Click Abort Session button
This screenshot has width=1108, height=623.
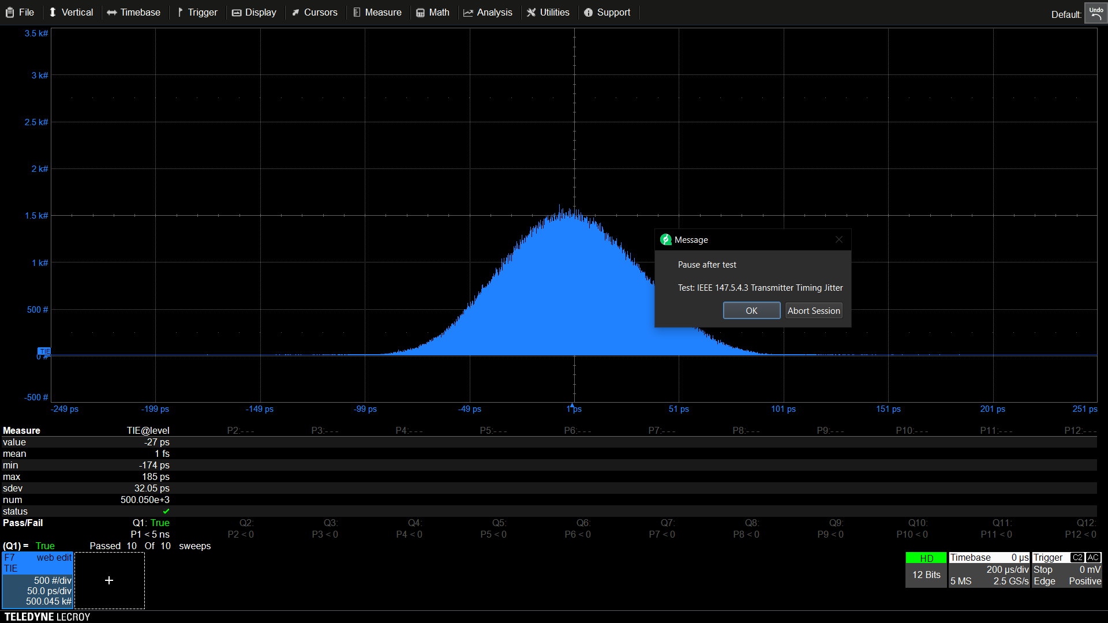click(x=814, y=310)
